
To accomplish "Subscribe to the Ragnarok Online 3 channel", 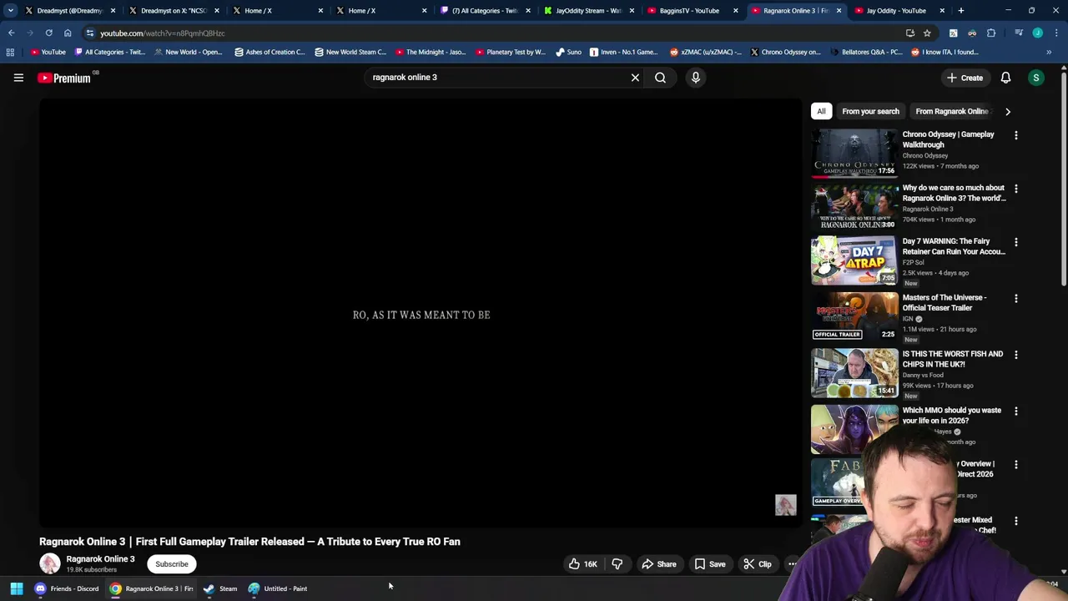I will click(172, 564).
